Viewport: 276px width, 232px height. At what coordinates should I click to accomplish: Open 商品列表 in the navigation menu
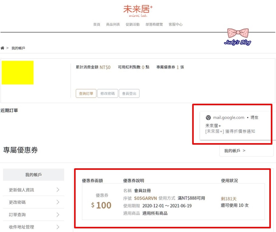pyautogui.click(x=113, y=25)
